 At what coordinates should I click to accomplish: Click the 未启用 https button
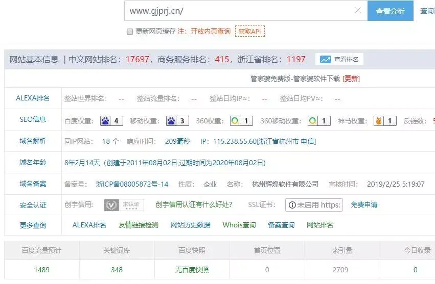tap(314, 205)
